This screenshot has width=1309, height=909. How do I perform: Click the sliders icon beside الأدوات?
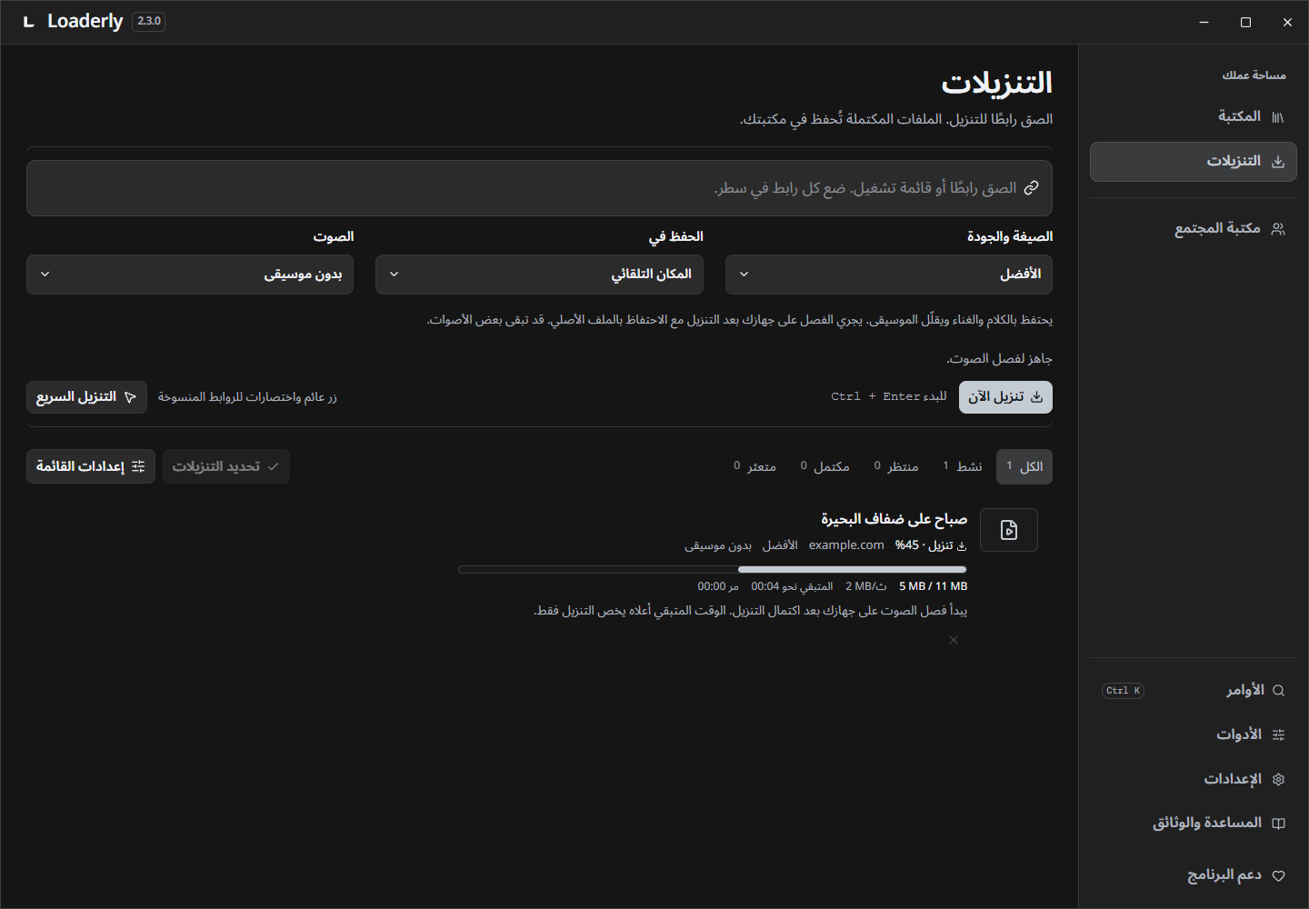coord(1278,735)
